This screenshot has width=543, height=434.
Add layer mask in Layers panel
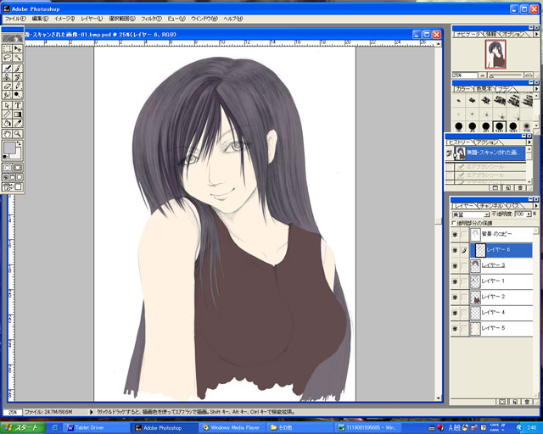tap(502, 402)
